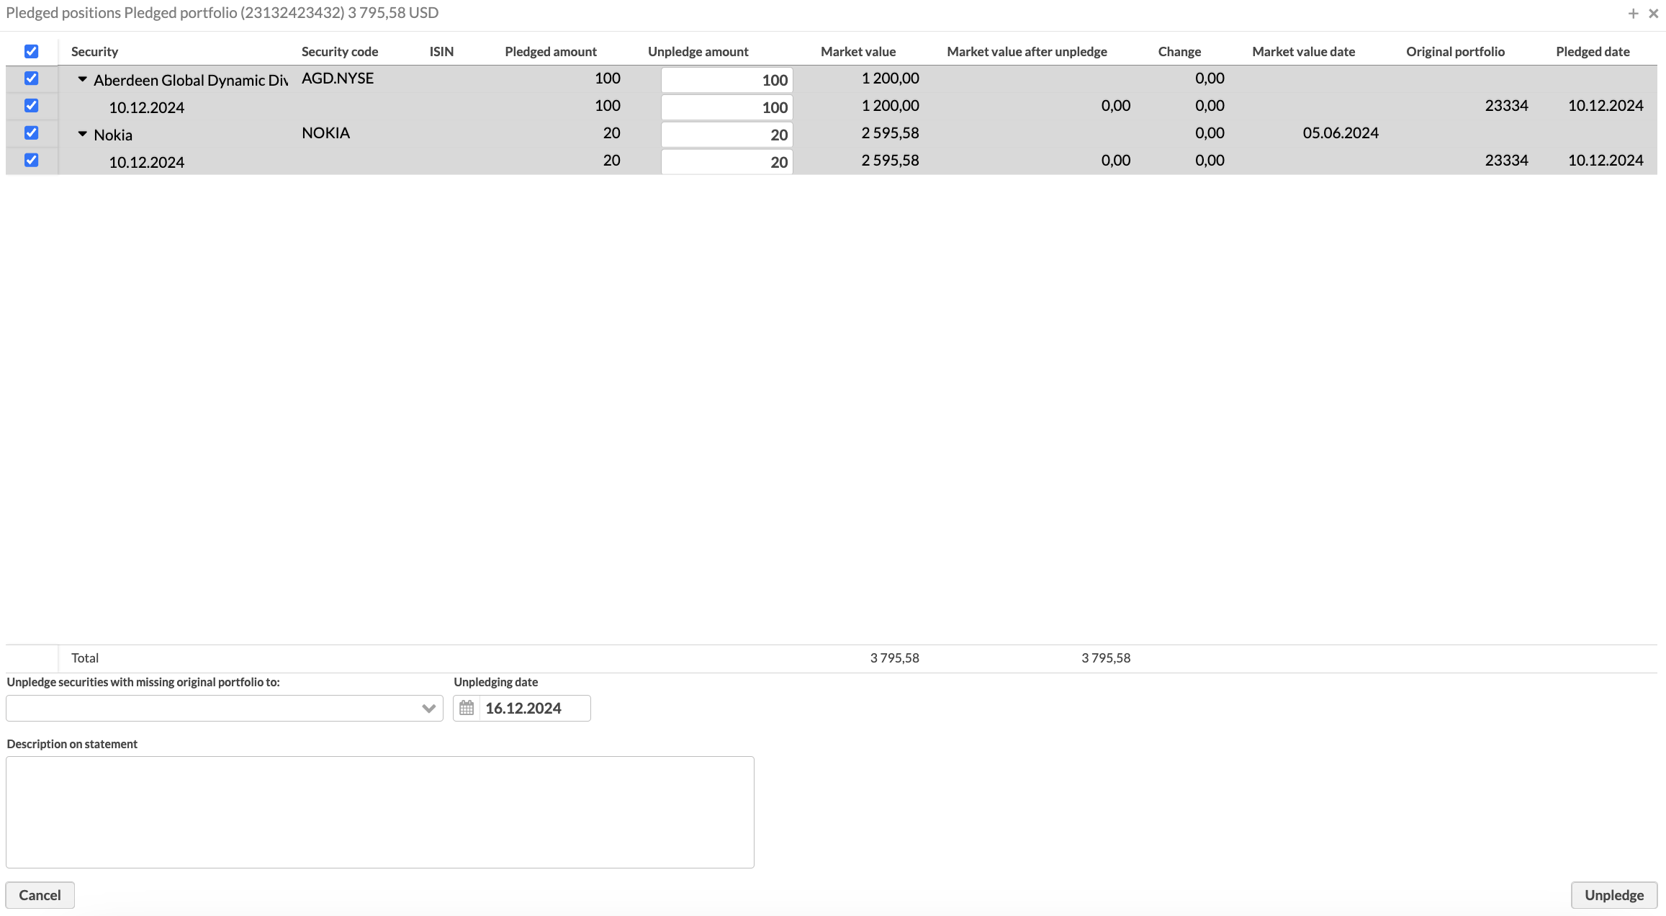Uncheck the checkbox for Aberdeen's 10.12.2024 lot
The height and width of the screenshot is (916, 1666).
pos(31,106)
